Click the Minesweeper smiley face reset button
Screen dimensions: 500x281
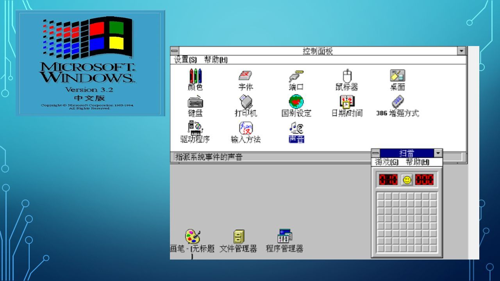(x=407, y=180)
